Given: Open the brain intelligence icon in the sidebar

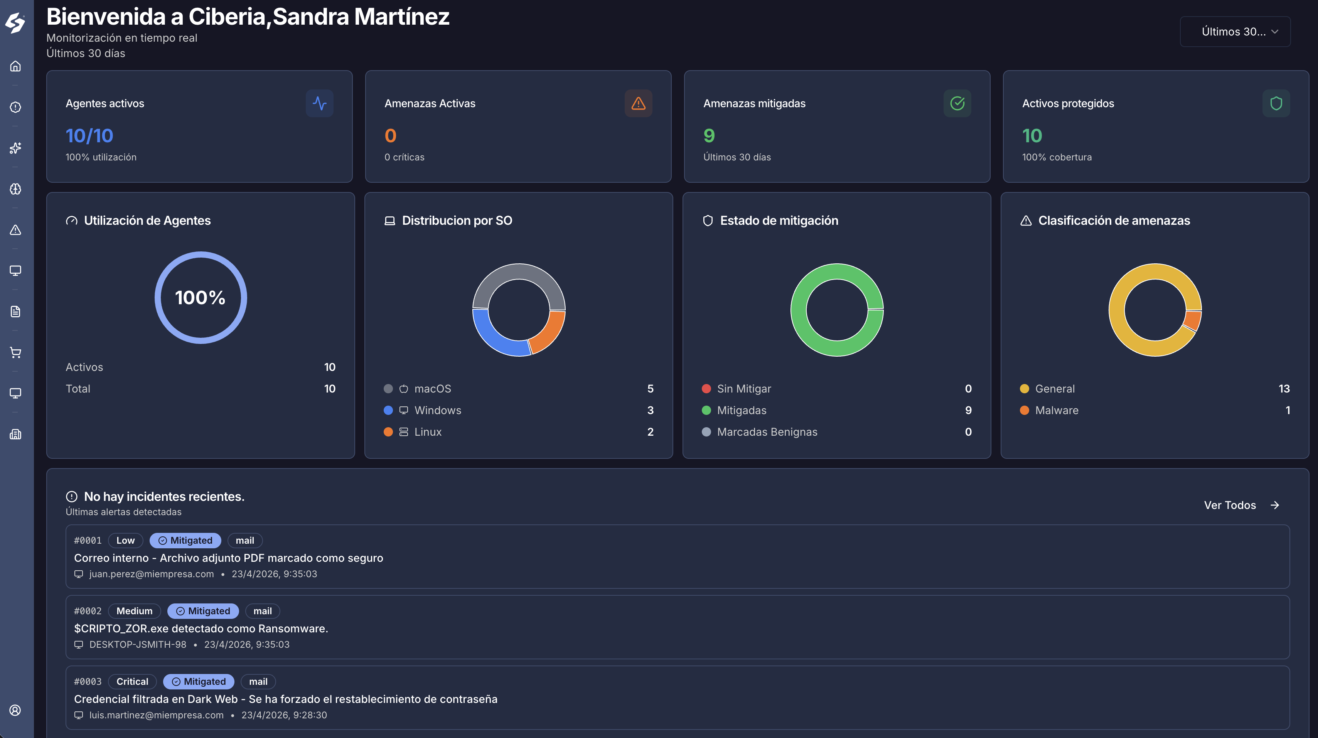Looking at the screenshot, I should pos(15,189).
